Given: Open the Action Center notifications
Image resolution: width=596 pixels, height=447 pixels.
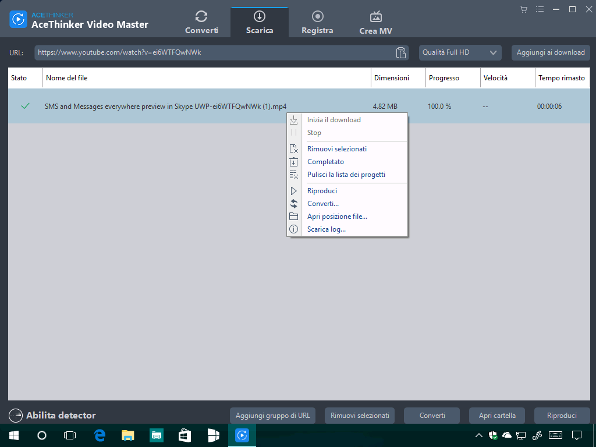Looking at the screenshot, I should pyautogui.click(x=577, y=435).
